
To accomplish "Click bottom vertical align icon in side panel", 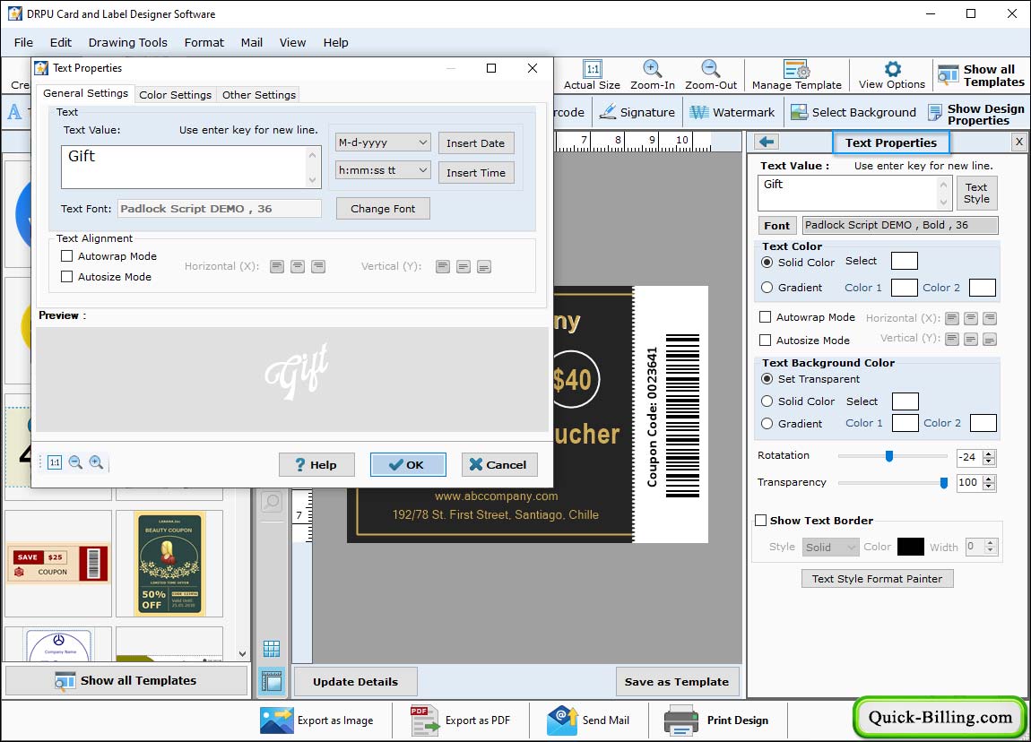I will click(x=991, y=339).
